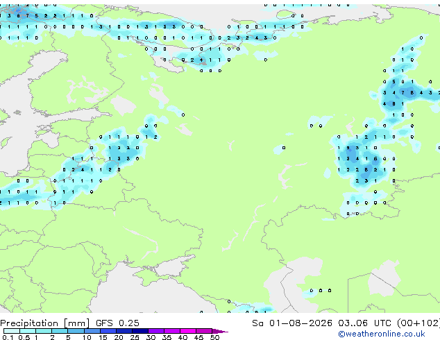Select the 35–40 mm legend color swatch
The width and height of the screenshot is (440, 340).
coord(171,331)
